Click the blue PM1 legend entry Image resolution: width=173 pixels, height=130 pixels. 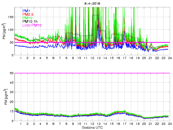[x=26, y=11]
